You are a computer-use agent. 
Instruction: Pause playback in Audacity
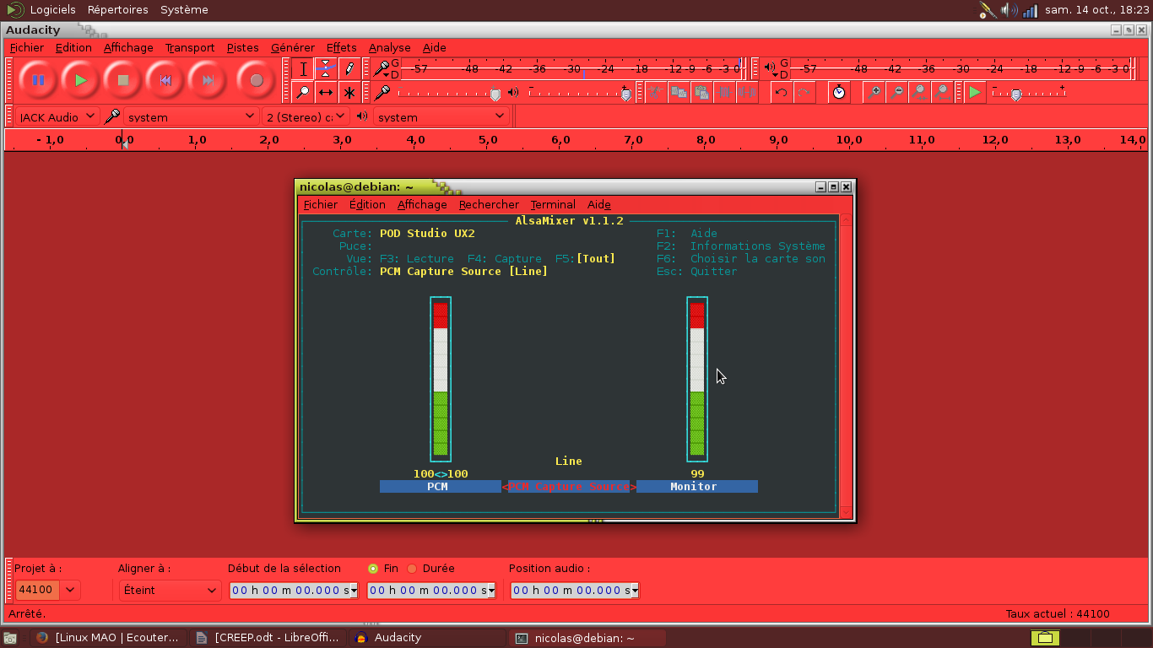pyautogui.click(x=39, y=80)
